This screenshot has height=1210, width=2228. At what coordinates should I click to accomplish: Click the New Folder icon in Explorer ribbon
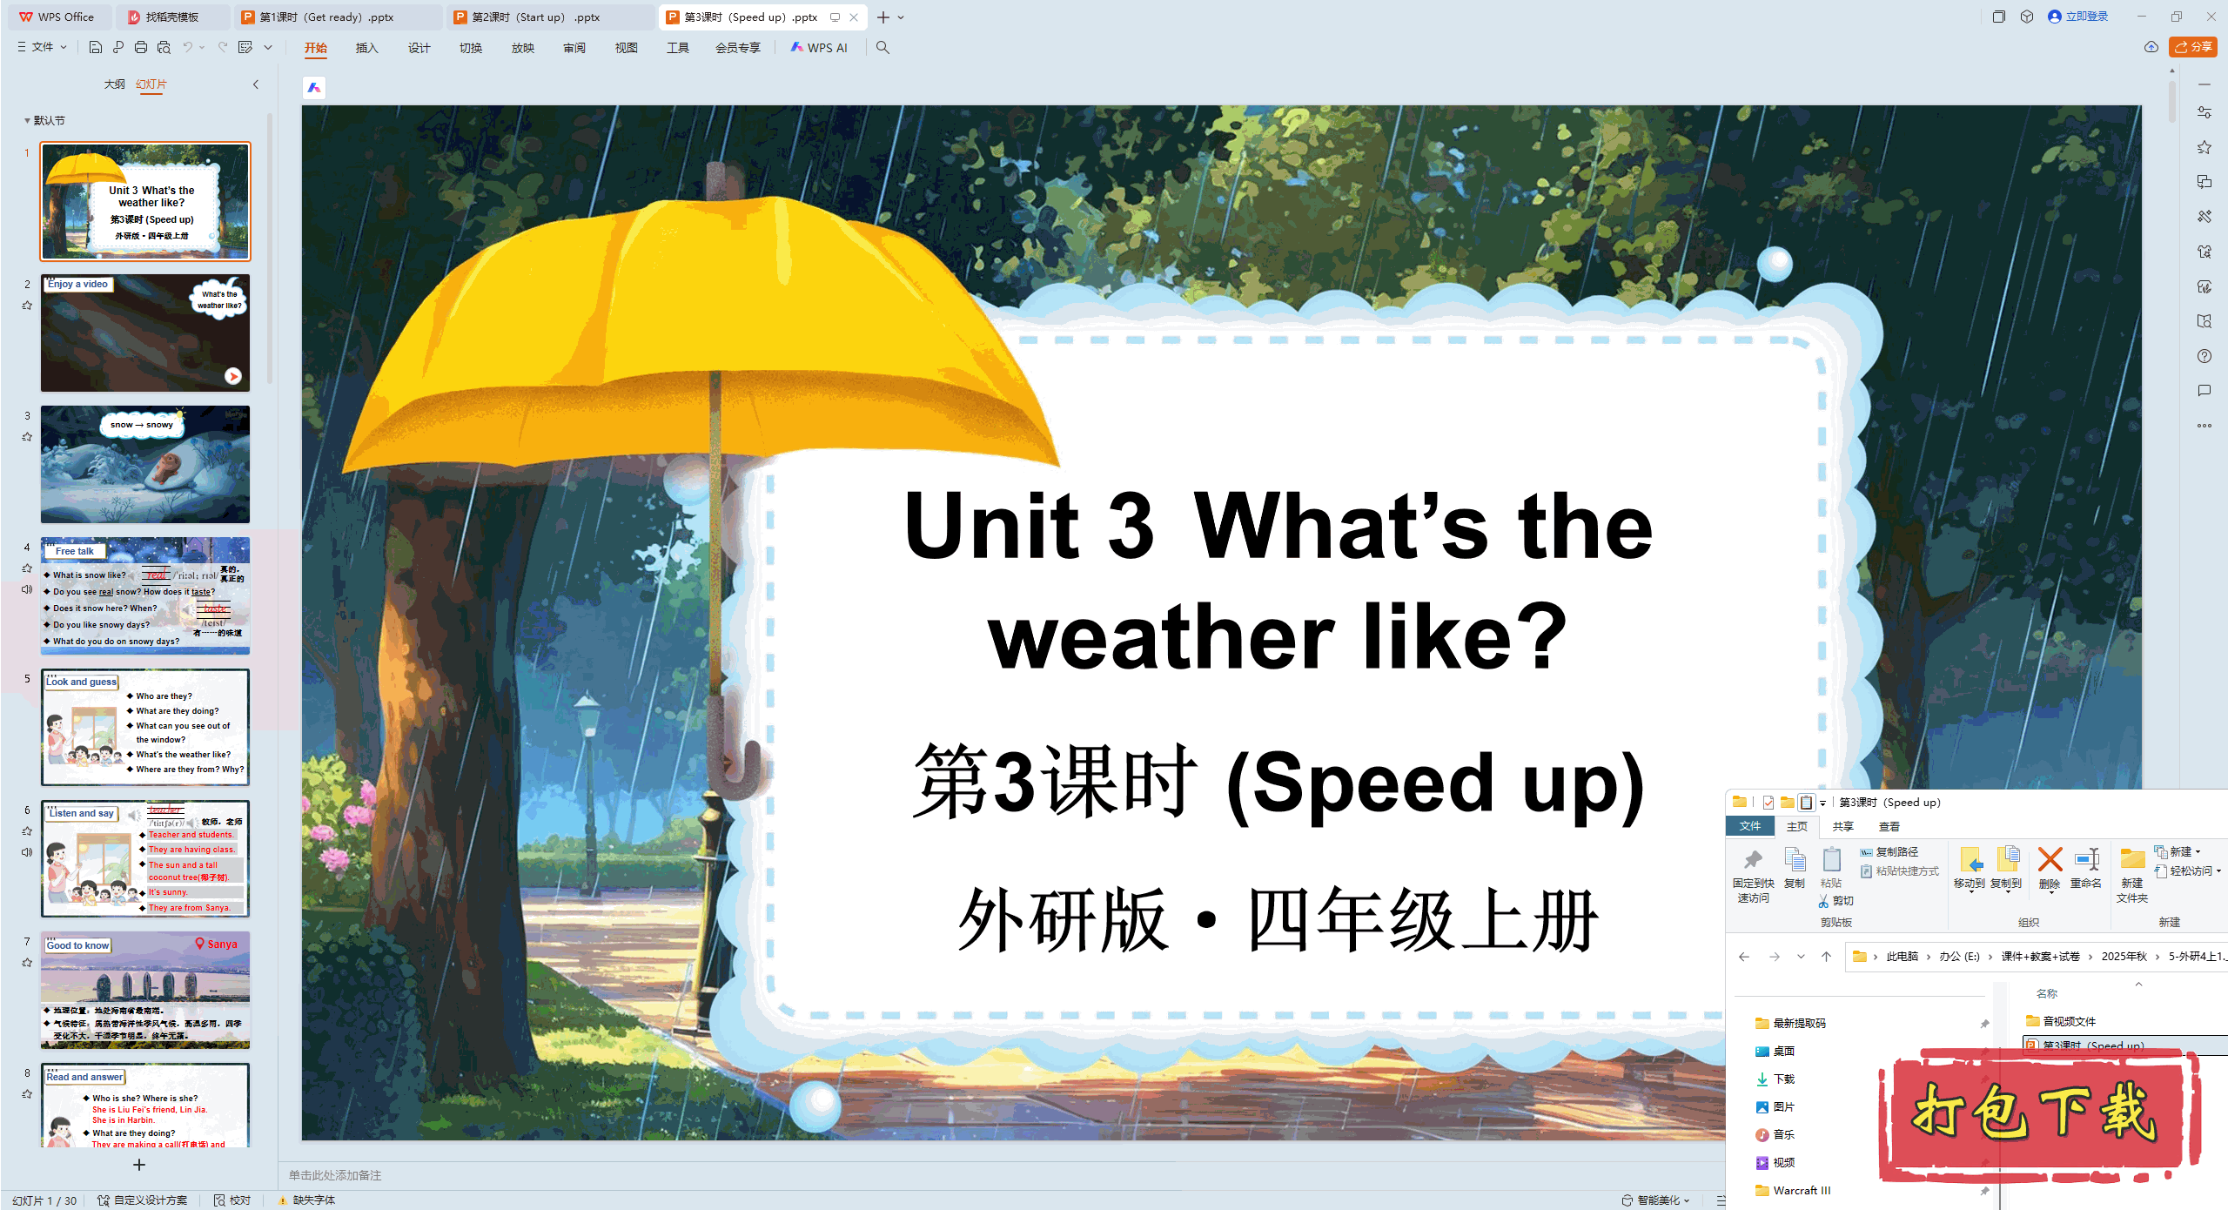tap(2132, 859)
